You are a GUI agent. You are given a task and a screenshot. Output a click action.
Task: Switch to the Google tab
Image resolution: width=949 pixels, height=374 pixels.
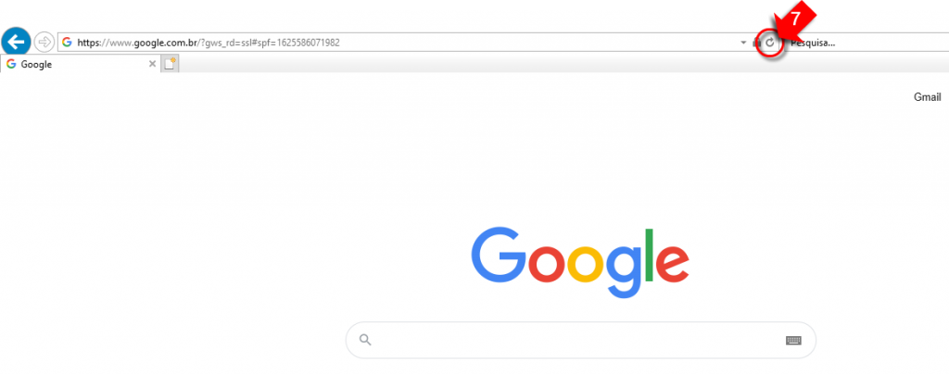point(80,64)
